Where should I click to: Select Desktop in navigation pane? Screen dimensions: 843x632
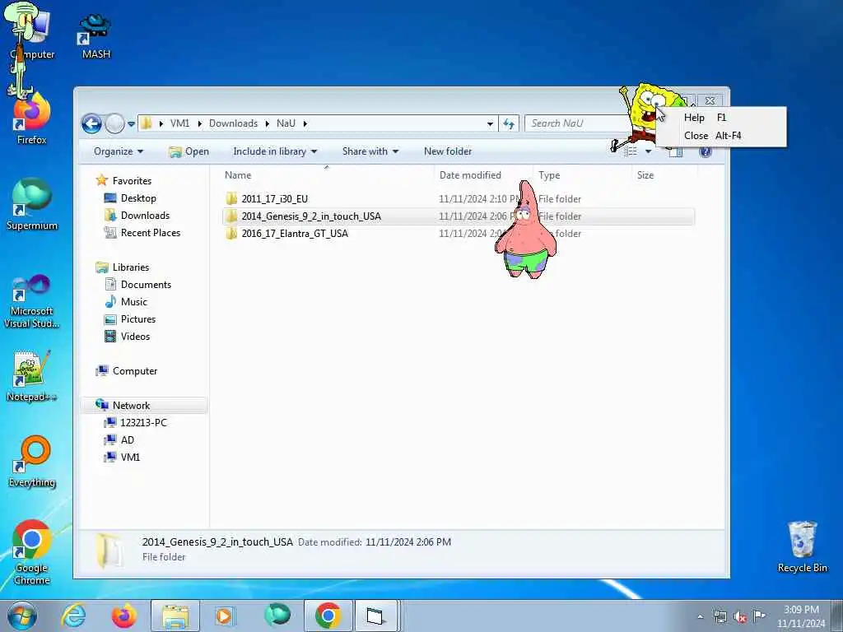pyautogui.click(x=138, y=198)
